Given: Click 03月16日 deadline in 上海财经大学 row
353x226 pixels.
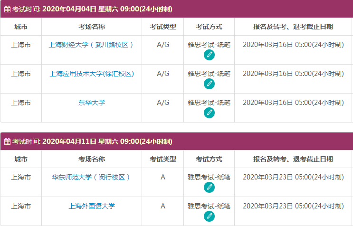Looking at the screenshot, I should [293, 45].
